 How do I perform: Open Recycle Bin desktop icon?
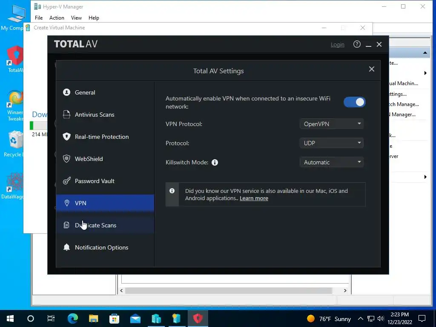[13, 144]
